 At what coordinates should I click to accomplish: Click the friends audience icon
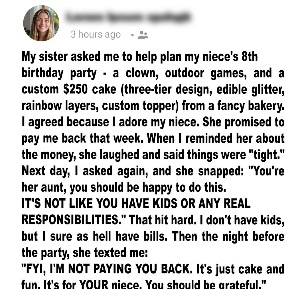143,35
